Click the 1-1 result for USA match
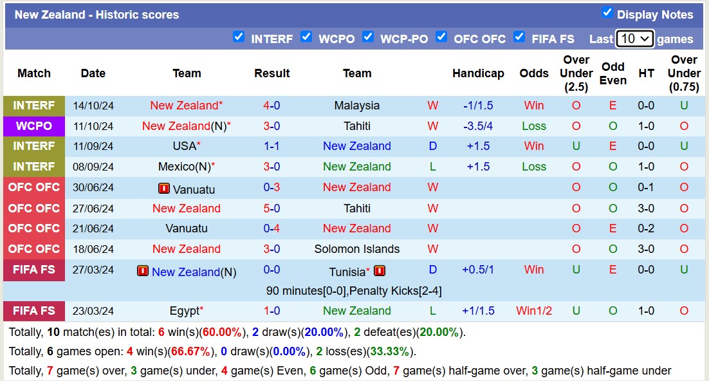The width and height of the screenshot is (709, 381). (272, 146)
